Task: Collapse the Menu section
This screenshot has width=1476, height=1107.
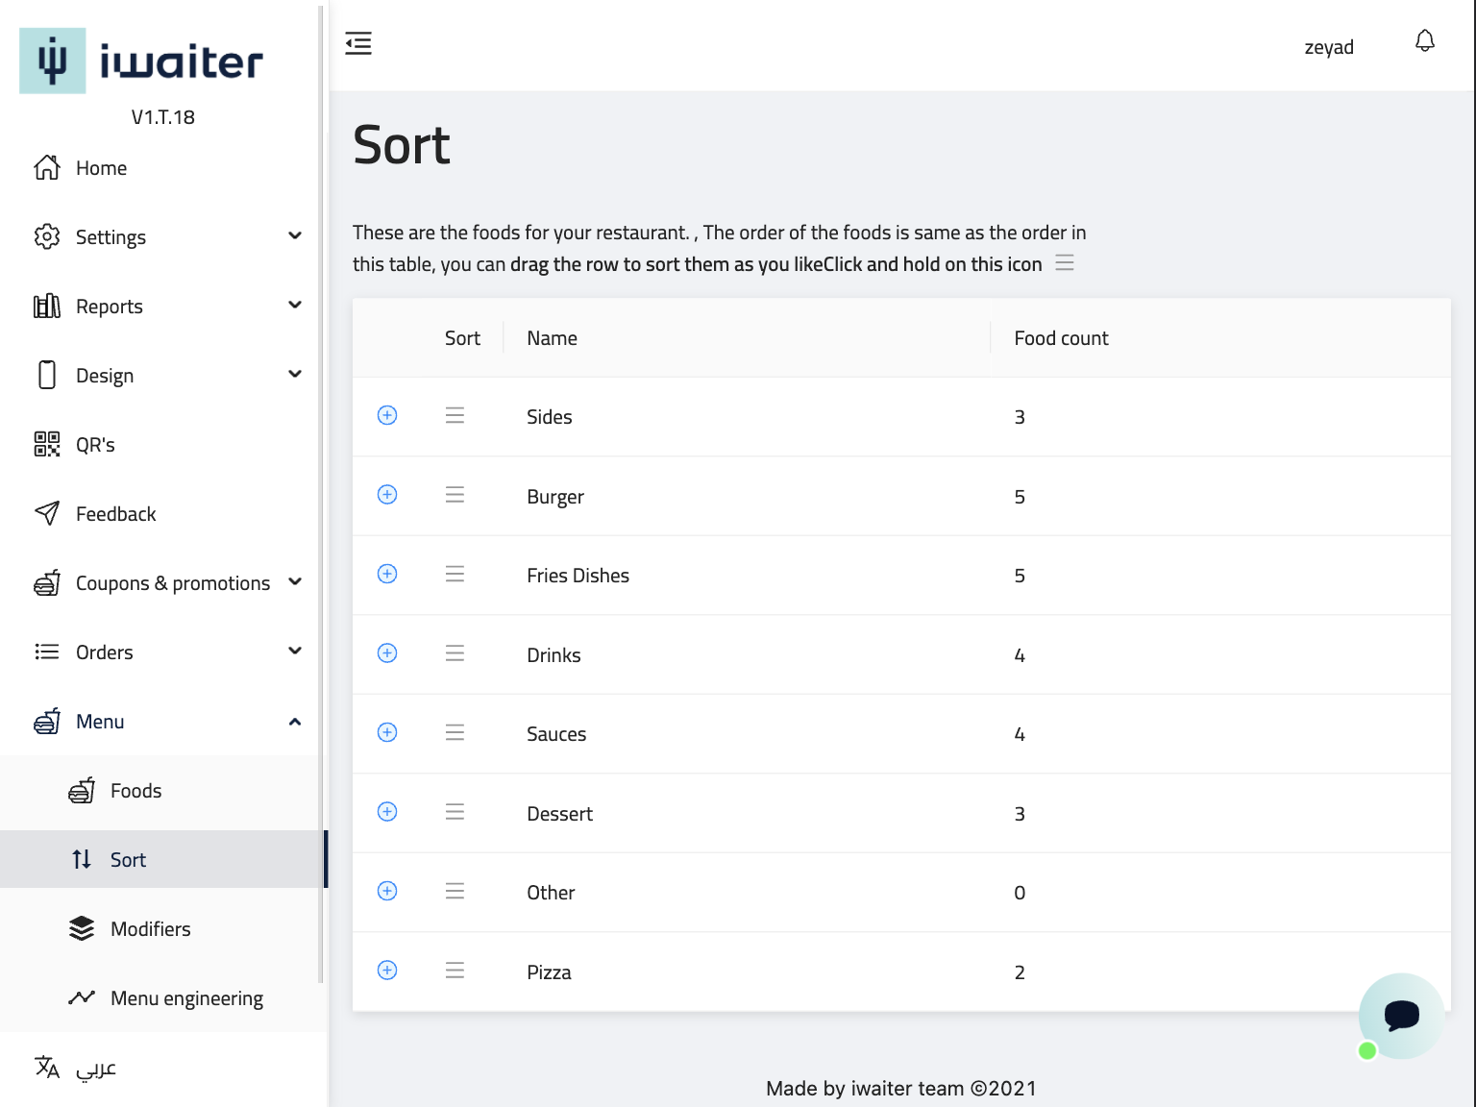Action: [x=295, y=722]
